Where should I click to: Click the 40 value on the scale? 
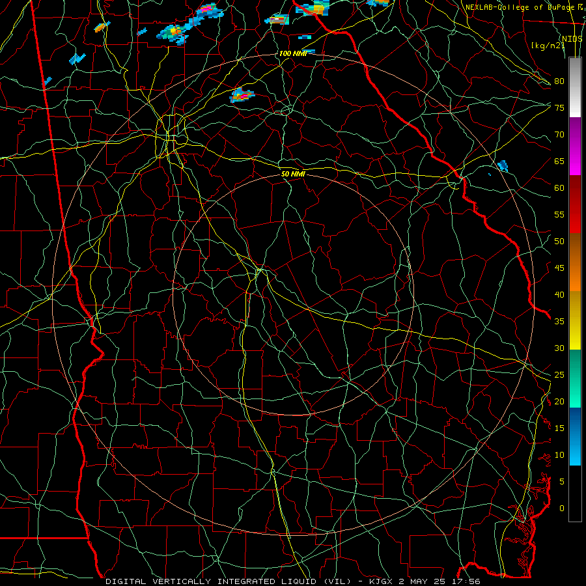tap(559, 294)
